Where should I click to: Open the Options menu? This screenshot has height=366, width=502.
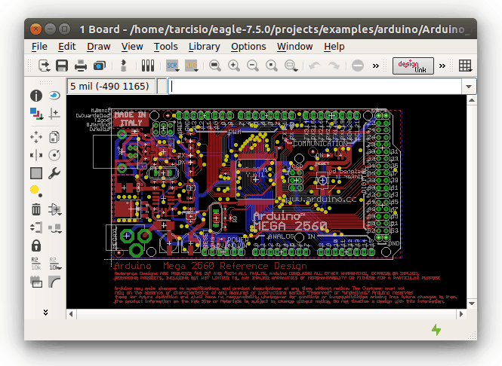[248, 47]
